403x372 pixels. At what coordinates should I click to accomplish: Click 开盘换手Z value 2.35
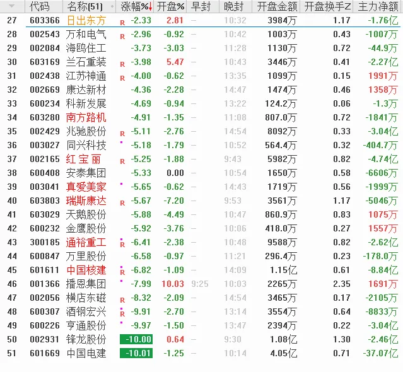[x=342, y=284]
